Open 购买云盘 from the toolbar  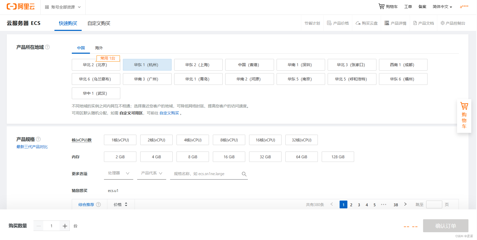click(367, 23)
